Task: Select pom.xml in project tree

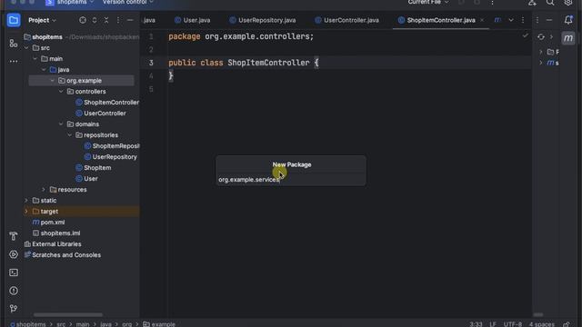Action: 48,222
